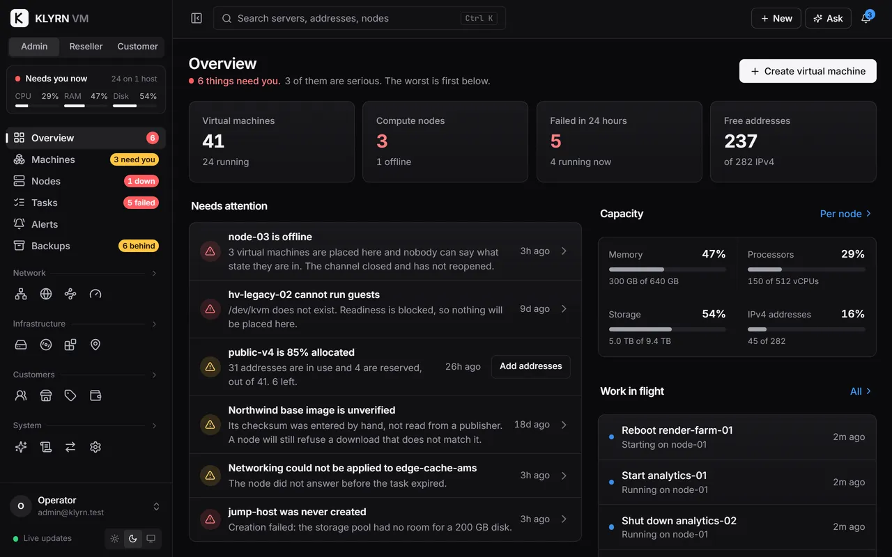Click the blocks icon under Infrastructure
The image size is (892, 557).
click(x=70, y=345)
